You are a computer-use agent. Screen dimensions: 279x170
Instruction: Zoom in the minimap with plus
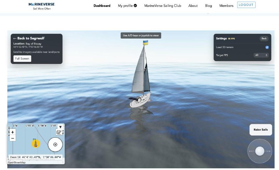pos(13,132)
